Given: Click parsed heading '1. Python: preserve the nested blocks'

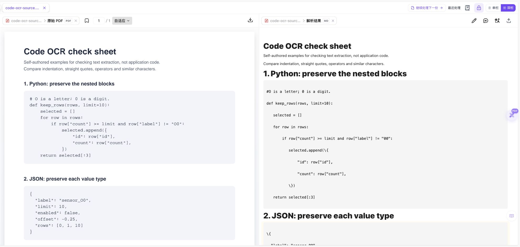Looking at the screenshot, I should (x=335, y=74).
